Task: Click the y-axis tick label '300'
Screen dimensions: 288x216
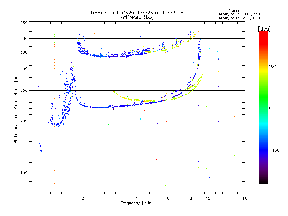Action: click(x=24, y=91)
